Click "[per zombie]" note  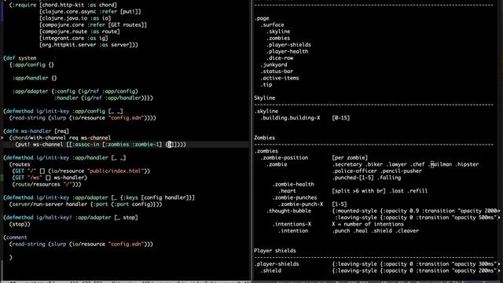tap(350, 157)
